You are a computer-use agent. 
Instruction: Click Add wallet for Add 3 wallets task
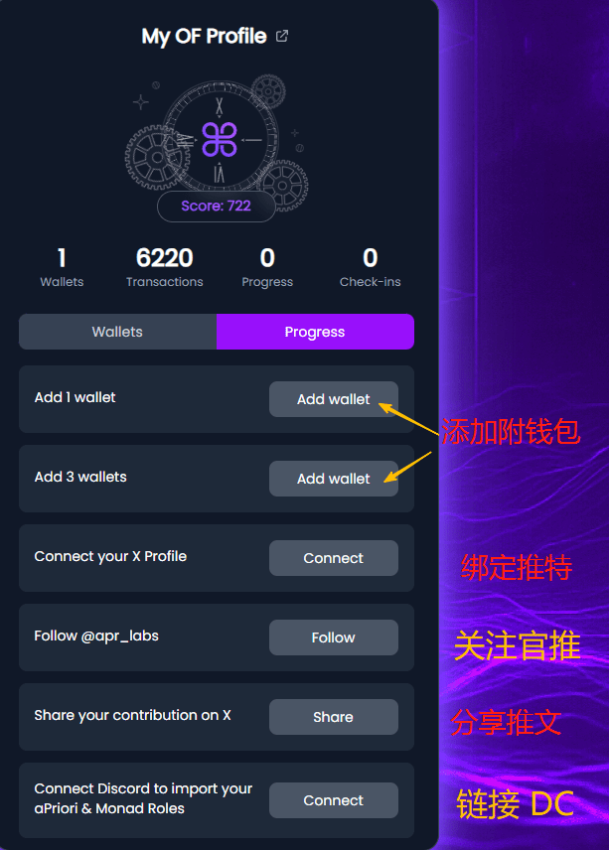[x=334, y=479]
